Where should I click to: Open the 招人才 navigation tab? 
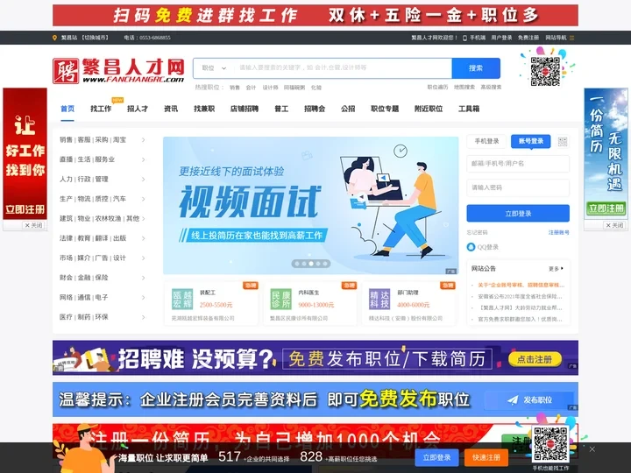click(138, 109)
